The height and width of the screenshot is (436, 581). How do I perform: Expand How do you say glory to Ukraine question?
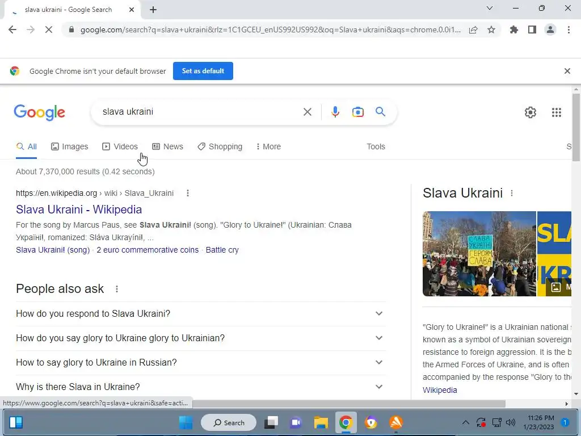point(200,338)
